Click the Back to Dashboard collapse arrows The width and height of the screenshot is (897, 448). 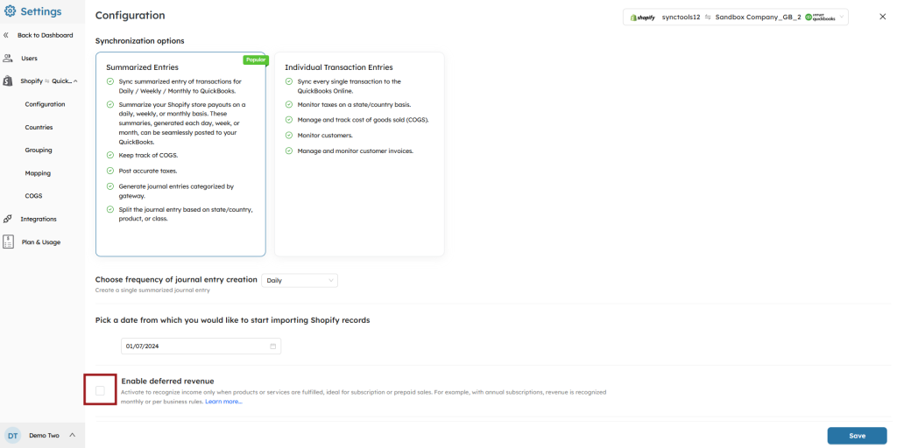point(6,35)
